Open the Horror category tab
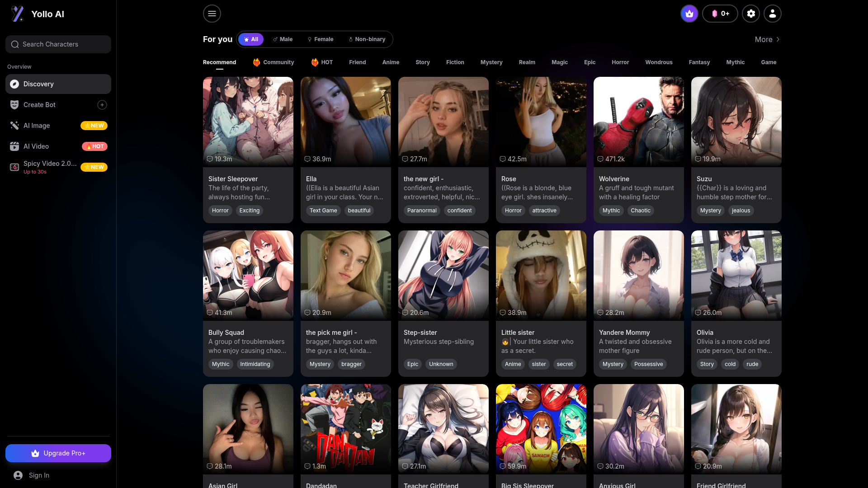The width and height of the screenshot is (868, 488). [620, 62]
